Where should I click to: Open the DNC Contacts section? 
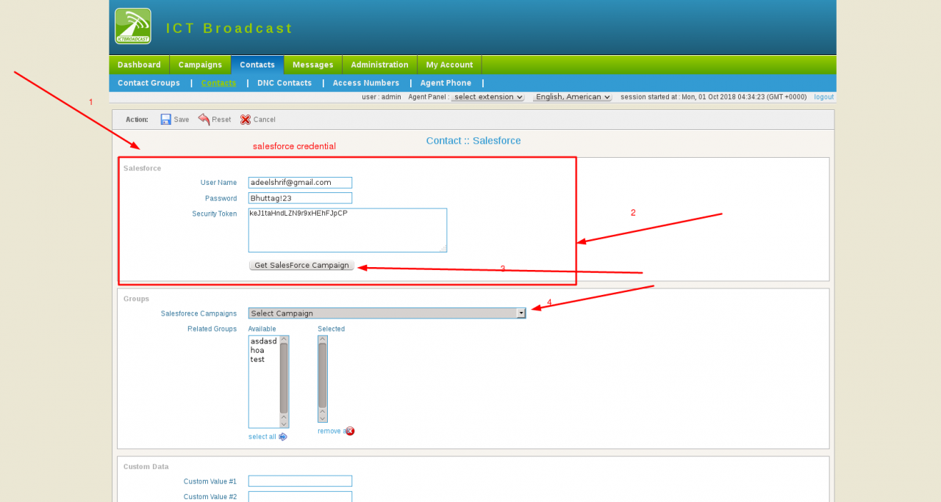pyautogui.click(x=284, y=83)
